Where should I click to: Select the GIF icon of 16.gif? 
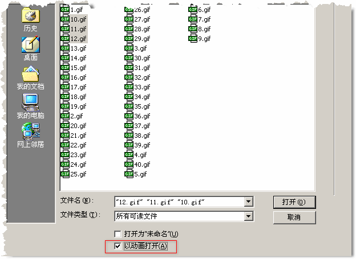click(65, 77)
